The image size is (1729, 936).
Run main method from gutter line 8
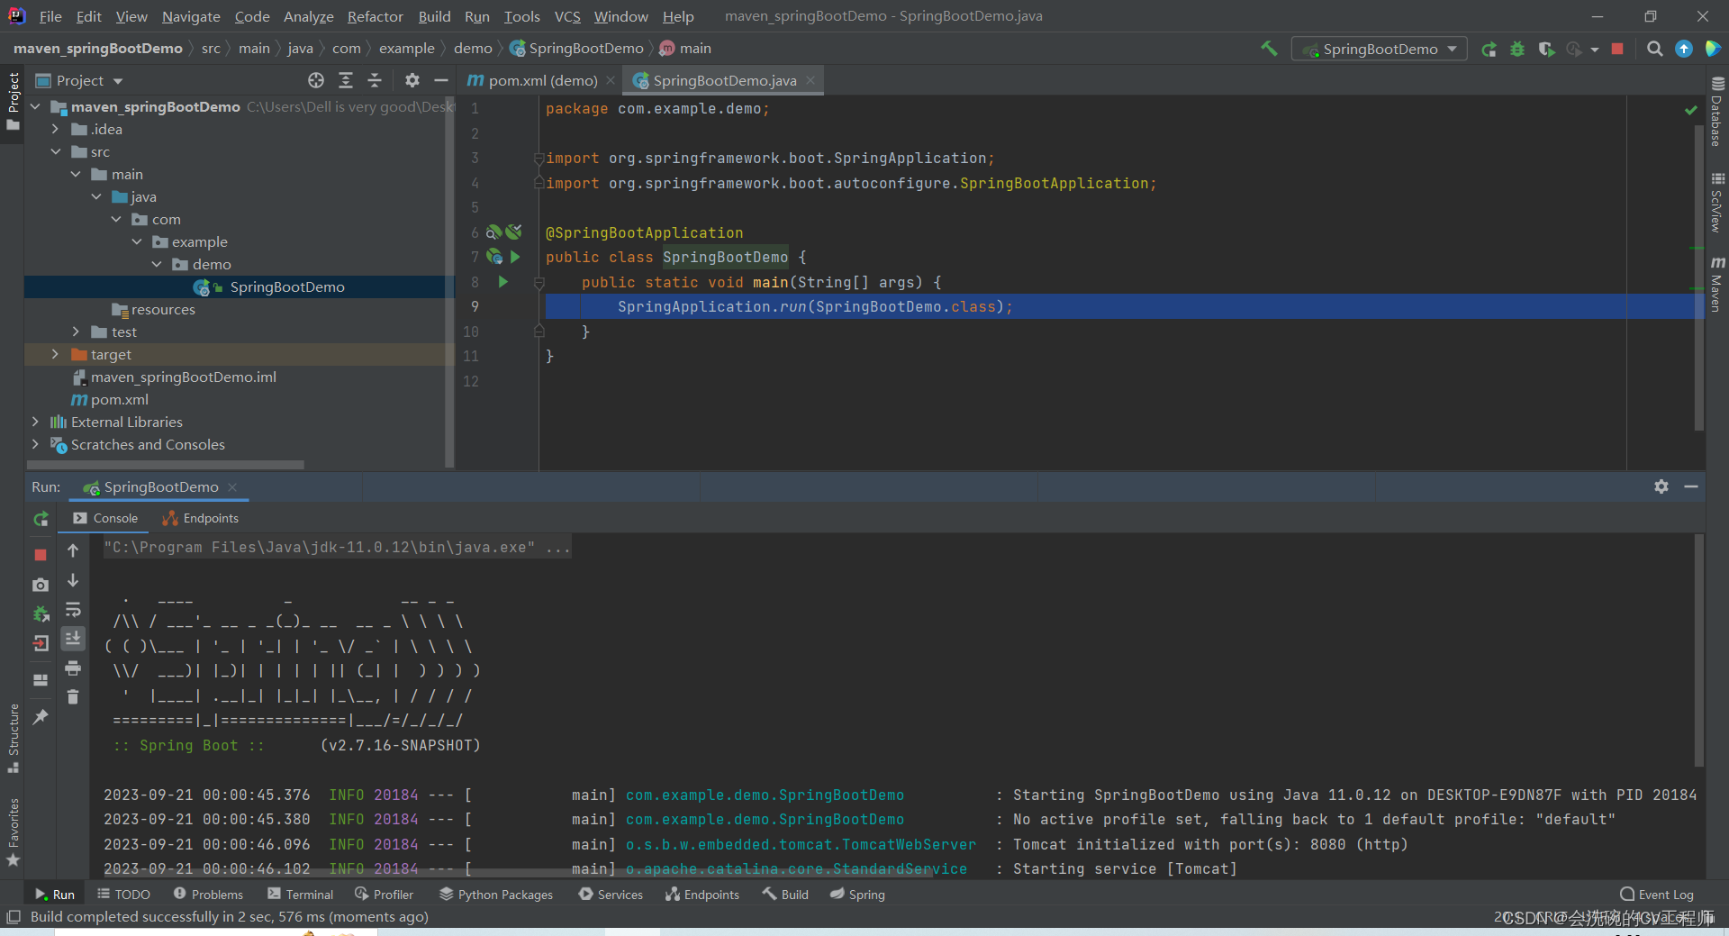[x=503, y=282]
